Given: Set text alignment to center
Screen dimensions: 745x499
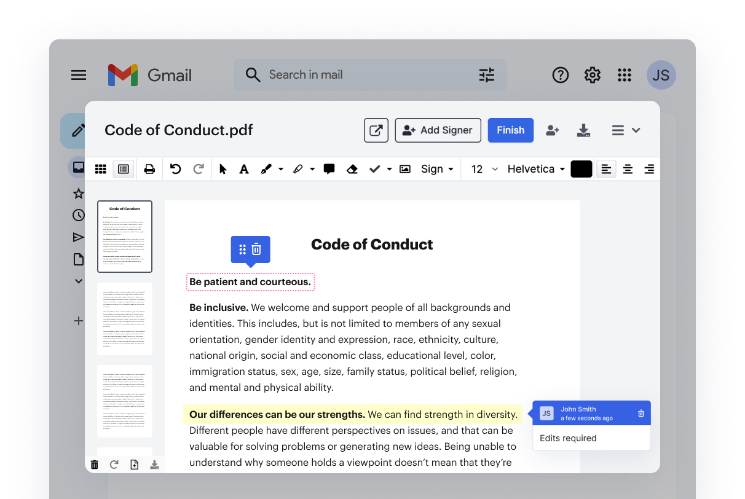Looking at the screenshot, I should click(628, 169).
